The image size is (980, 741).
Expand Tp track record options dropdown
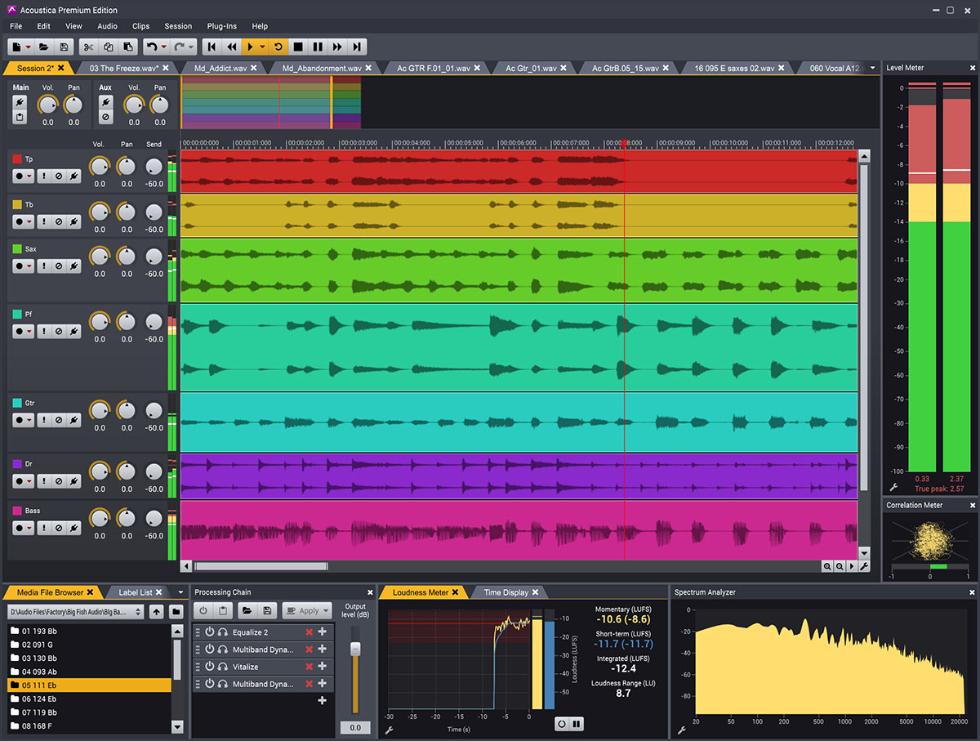pyautogui.click(x=30, y=176)
